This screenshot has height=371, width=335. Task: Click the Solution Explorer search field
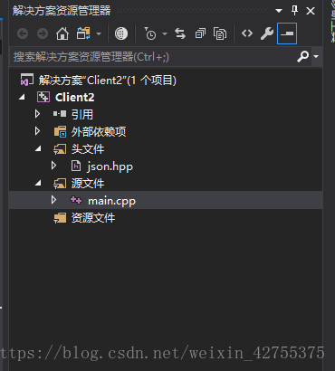(153, 57)
